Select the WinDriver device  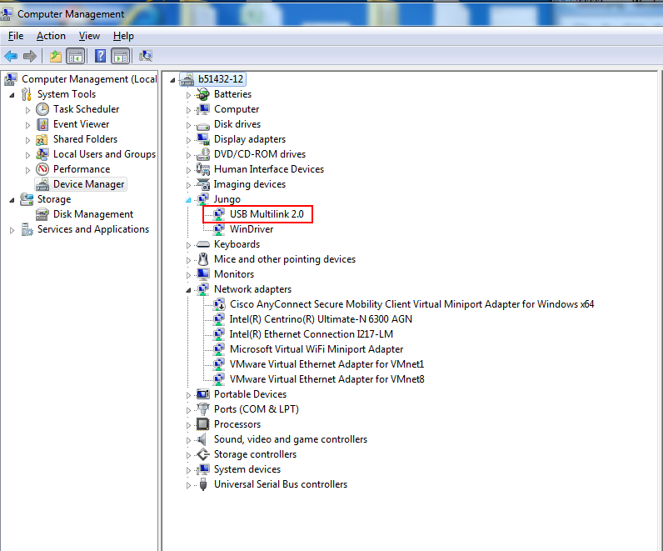(x=252, y=229)
